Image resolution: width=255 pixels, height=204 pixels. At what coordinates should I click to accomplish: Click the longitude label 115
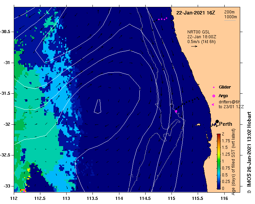(x=171, y=198)
